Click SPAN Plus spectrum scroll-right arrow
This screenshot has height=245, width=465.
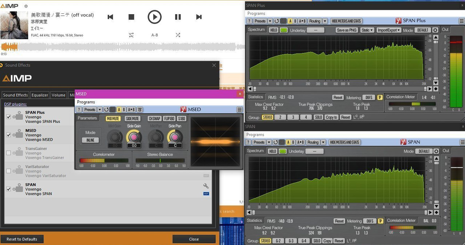pos(430,89)
